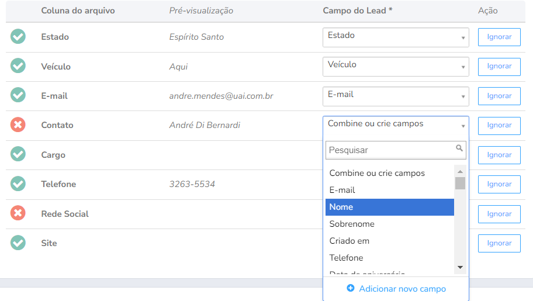Image resolution: width=533 pixels, height=301 pixels.
Task: Click the green check icon beside Veículo
Action: [18, 66]
